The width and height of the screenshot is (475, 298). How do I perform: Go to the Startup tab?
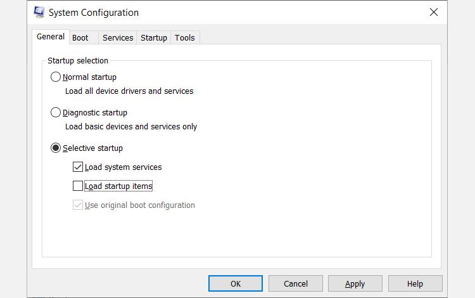pos(154,37)
